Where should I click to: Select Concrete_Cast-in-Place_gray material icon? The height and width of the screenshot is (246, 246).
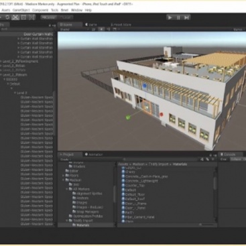[x=123, y=176]
